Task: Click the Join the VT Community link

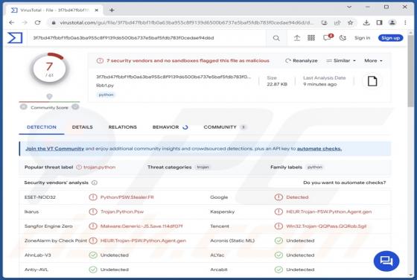Action: (x=55, y=149)
